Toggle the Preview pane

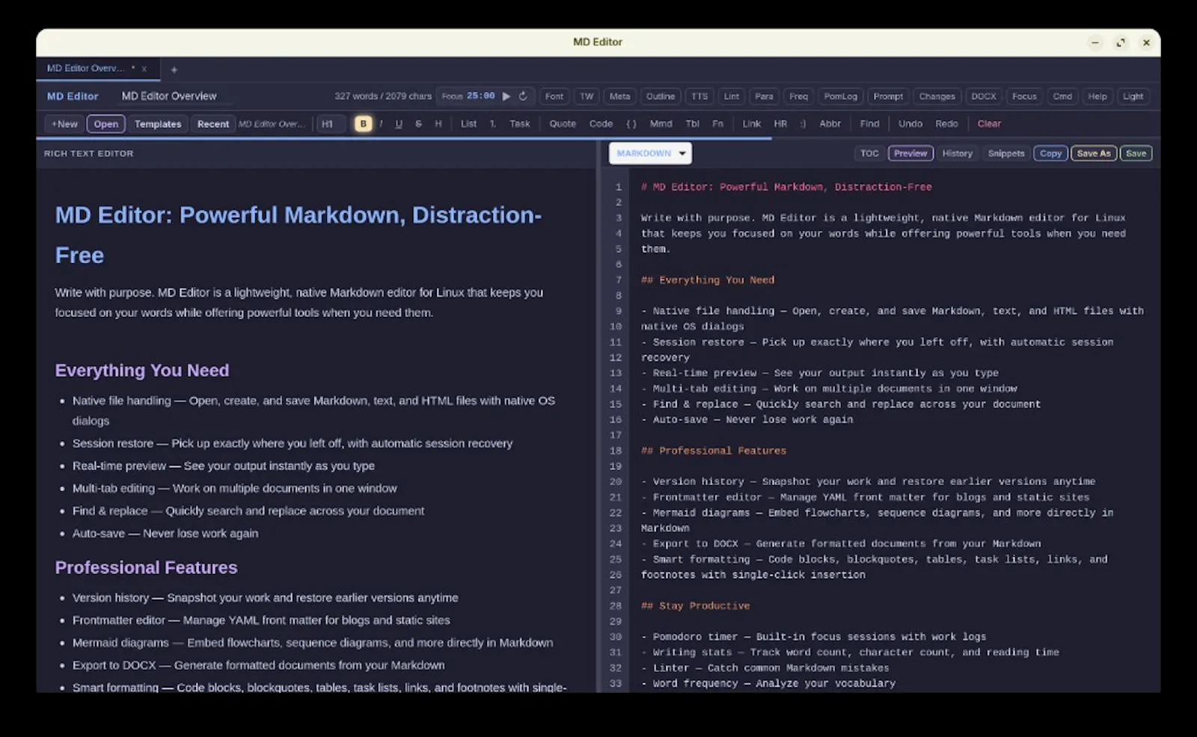tap(910, 153)
